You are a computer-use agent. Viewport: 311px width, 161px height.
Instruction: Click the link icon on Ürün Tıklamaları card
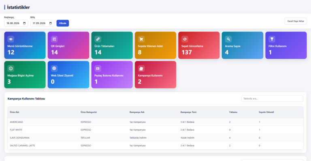[x=98, y=39]
